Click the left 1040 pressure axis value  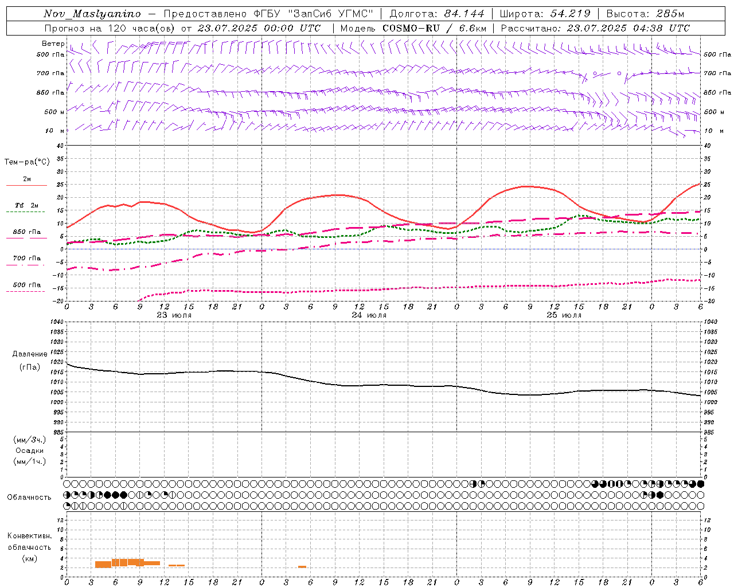click(58, 322)
